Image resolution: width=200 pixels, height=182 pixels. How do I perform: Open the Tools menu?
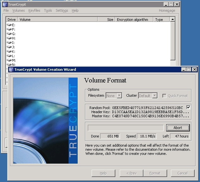tap(48, 10)
